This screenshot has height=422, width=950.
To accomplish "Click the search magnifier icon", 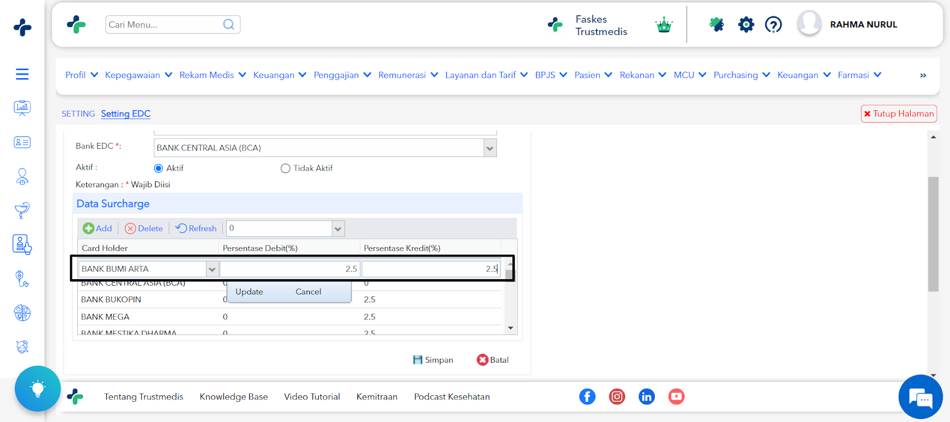I will click(x=229, y=24).
